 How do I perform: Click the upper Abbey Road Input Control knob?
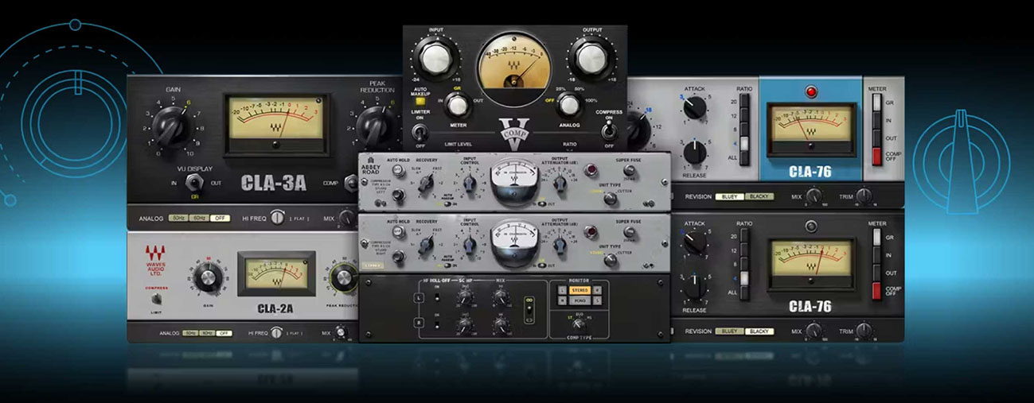[x=469, y=184]
